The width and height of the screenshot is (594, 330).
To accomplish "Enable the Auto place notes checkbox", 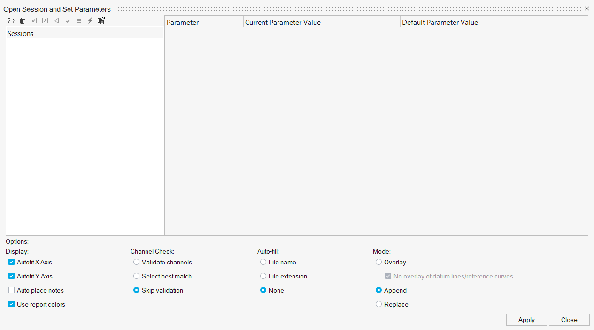I will (12, 290).
